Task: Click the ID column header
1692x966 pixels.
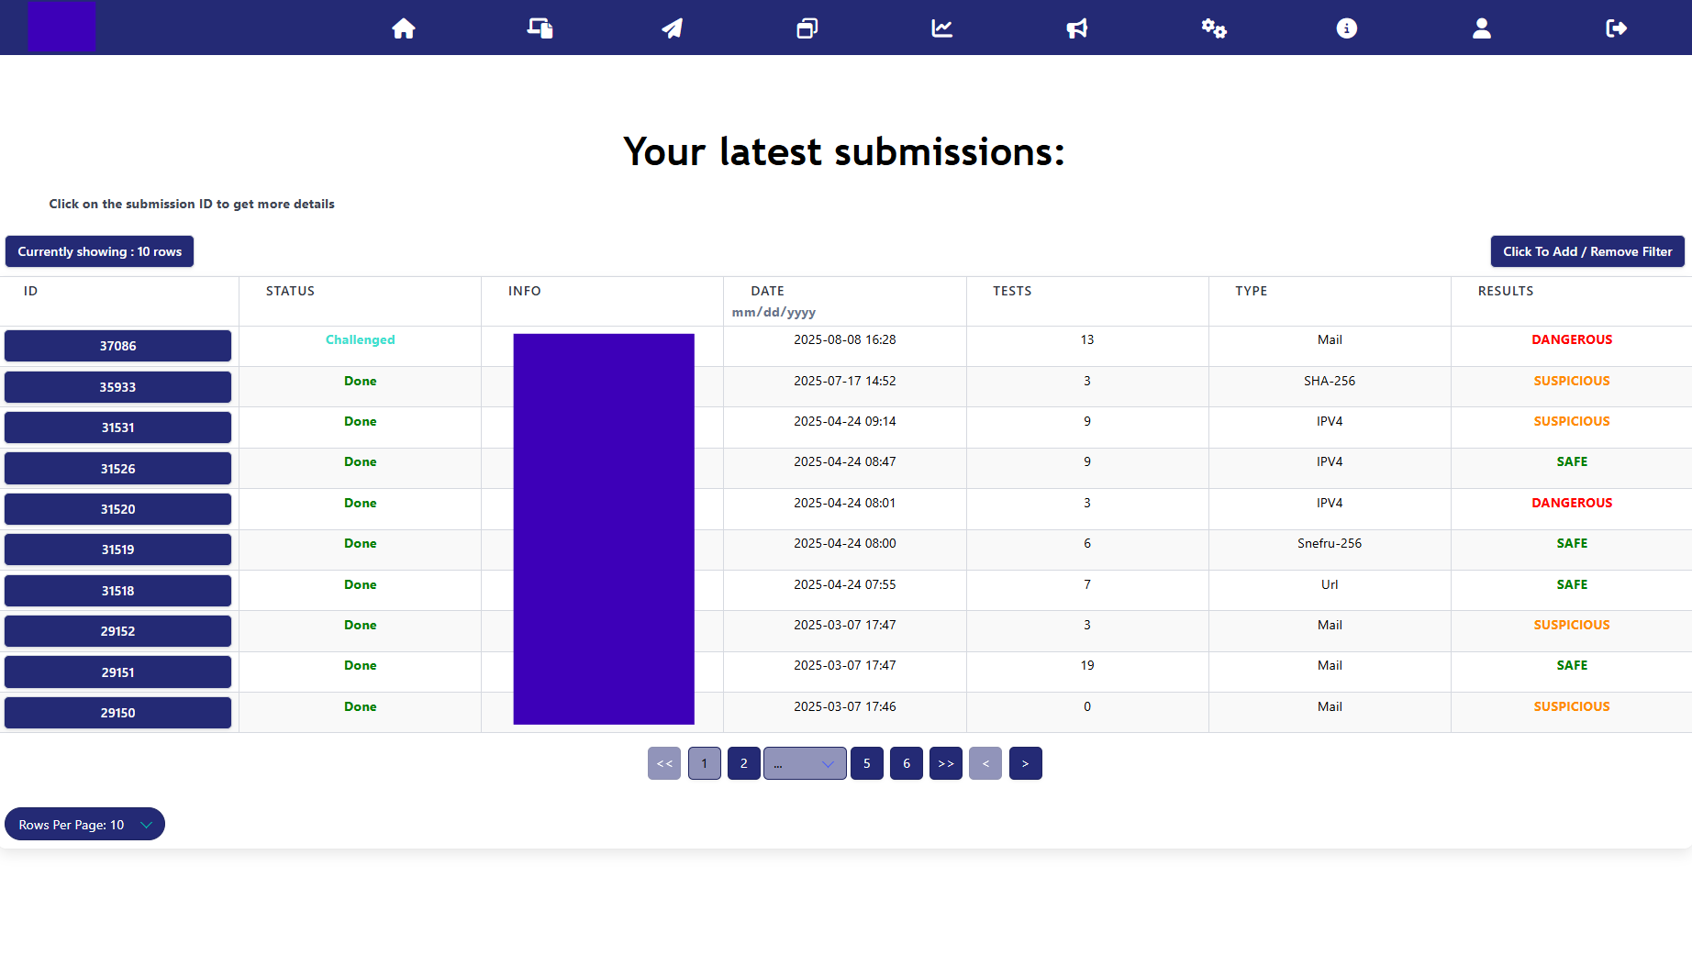Action: tap(30, 291)
